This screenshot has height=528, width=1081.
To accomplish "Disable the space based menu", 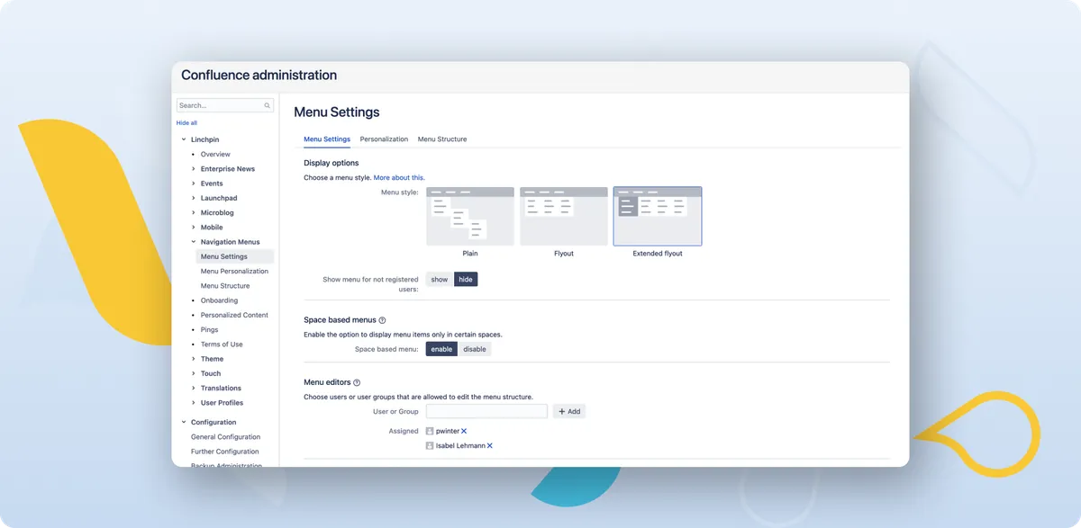I will click(475, 349).
